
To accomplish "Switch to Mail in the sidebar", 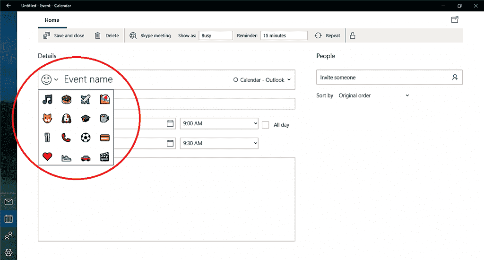I will pos(9,202).
